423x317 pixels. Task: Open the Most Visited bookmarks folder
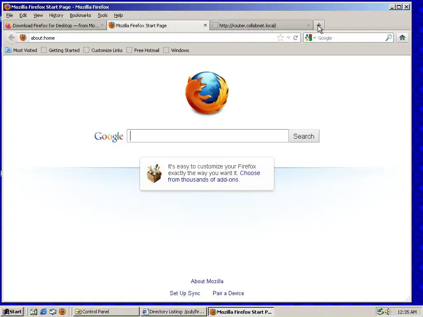tap(21, 50)
